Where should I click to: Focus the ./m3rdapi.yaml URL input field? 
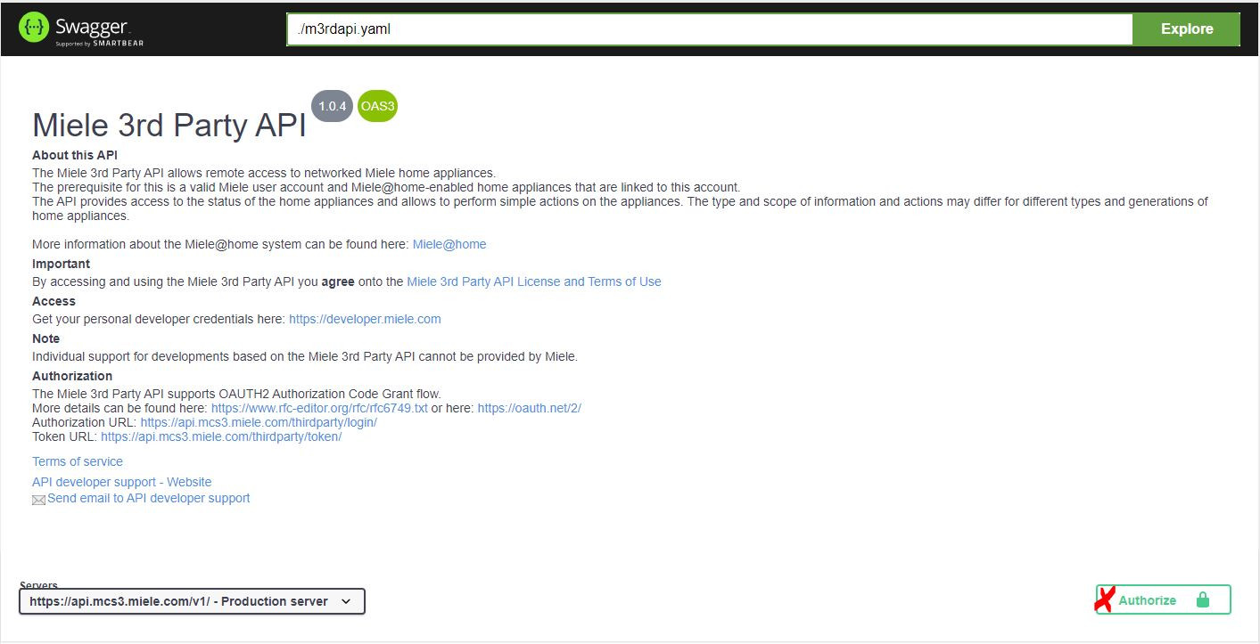(x=710, y=29)
